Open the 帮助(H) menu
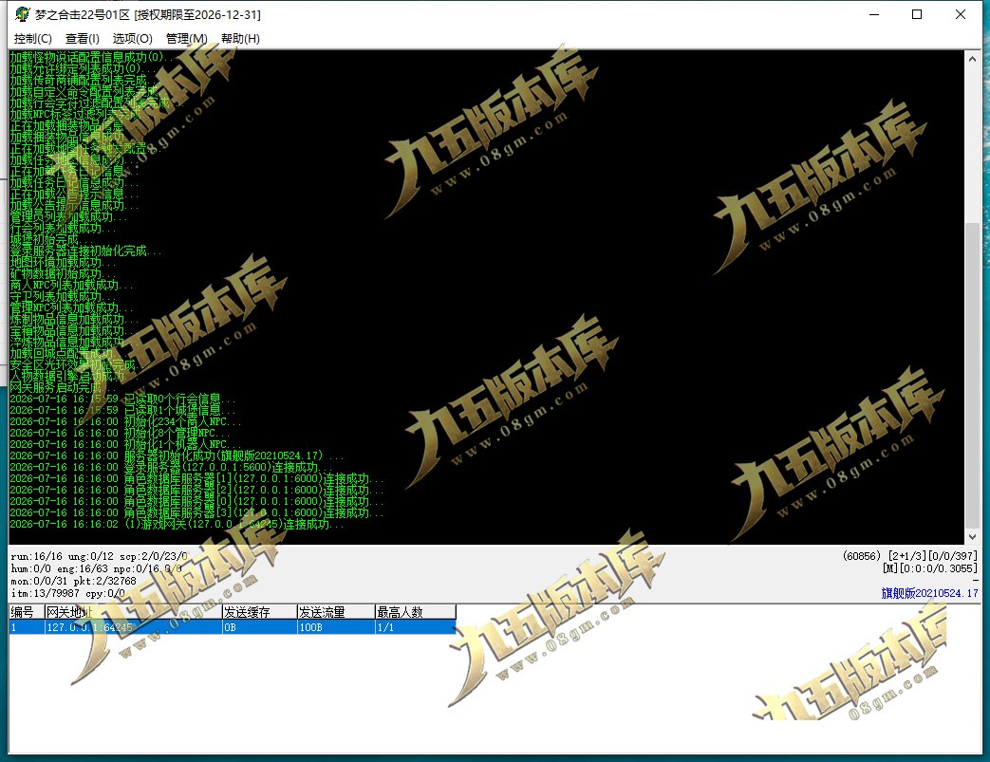 pos(240,39)
